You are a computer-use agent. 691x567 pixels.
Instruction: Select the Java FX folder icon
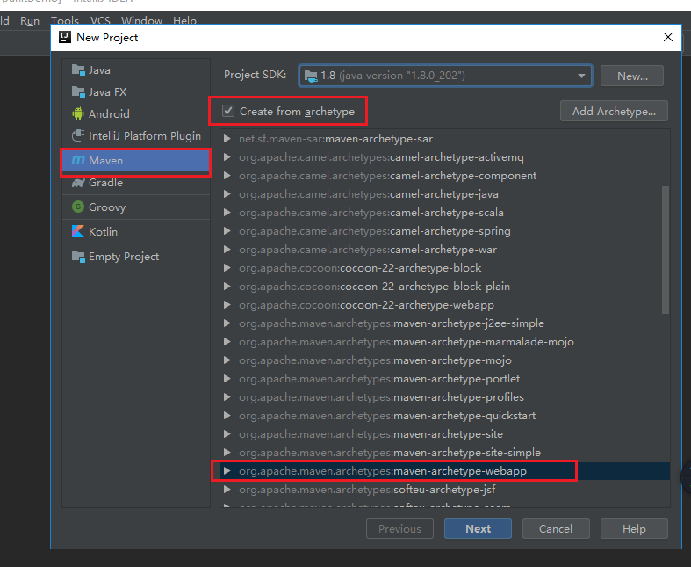coord(78,91)
